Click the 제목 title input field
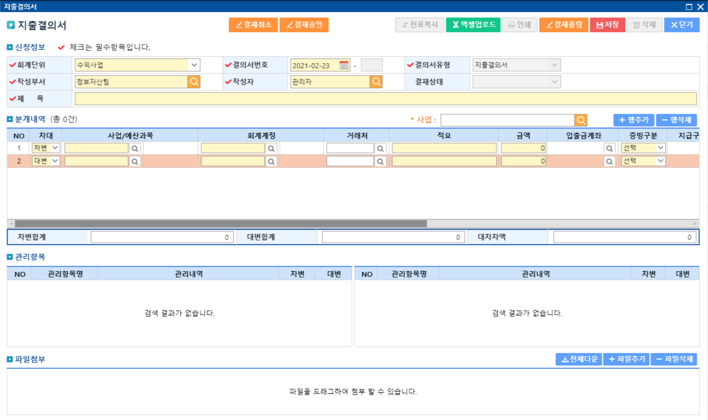Screen dimensions: 708x420 point(386,98)
